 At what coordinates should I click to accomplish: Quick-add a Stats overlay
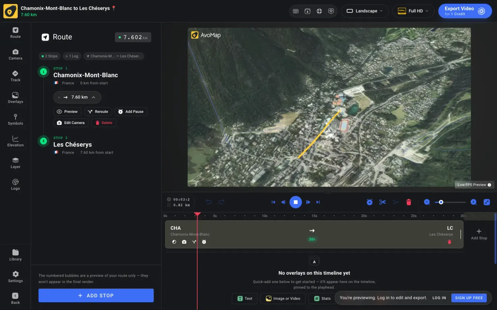point(322,299)
